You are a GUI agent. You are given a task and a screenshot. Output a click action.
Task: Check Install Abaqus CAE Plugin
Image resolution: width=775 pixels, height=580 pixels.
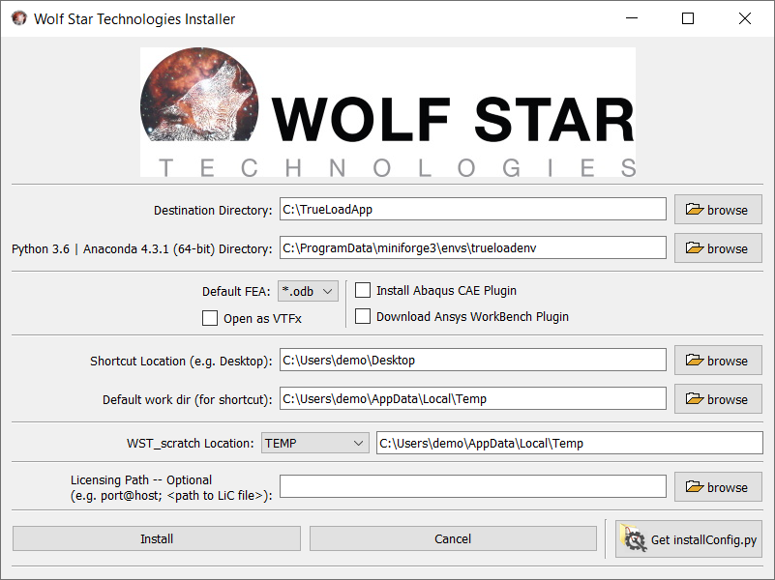coord(363,290)
